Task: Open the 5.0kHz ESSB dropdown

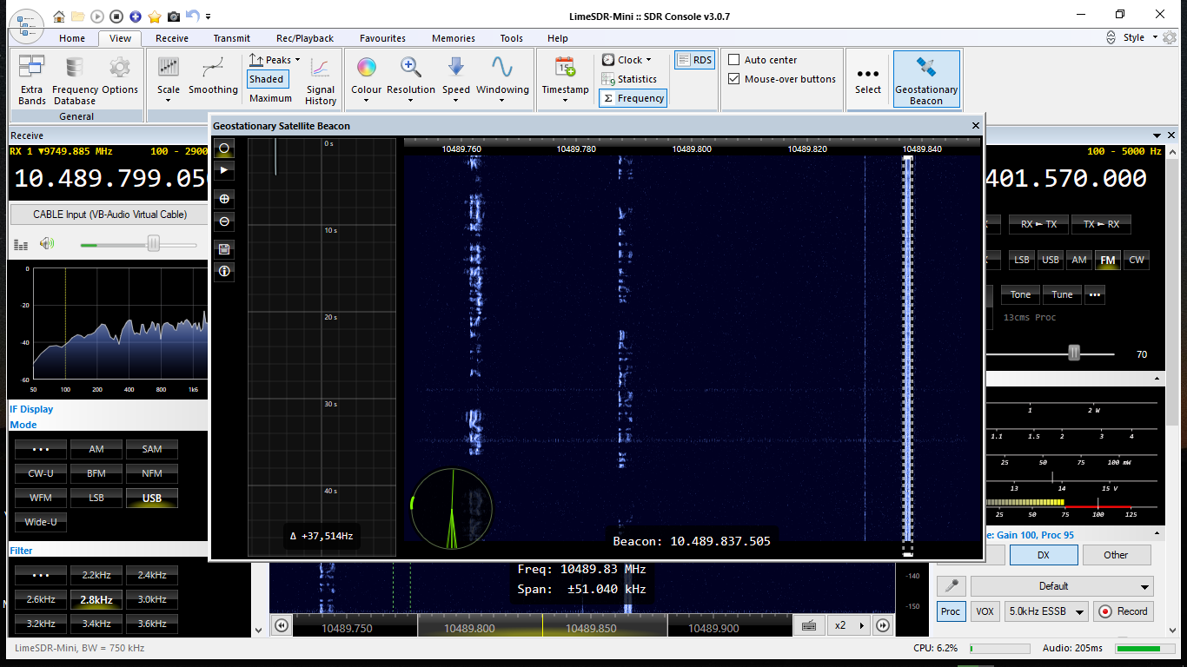Action: click(x=1047, y=611)
